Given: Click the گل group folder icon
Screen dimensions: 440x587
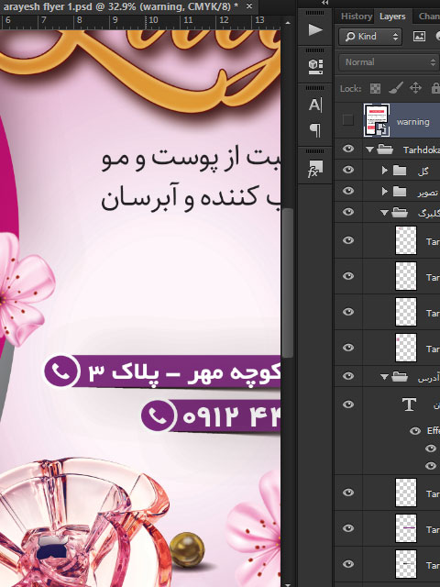Looking at the screenshot, I should 400,171.
